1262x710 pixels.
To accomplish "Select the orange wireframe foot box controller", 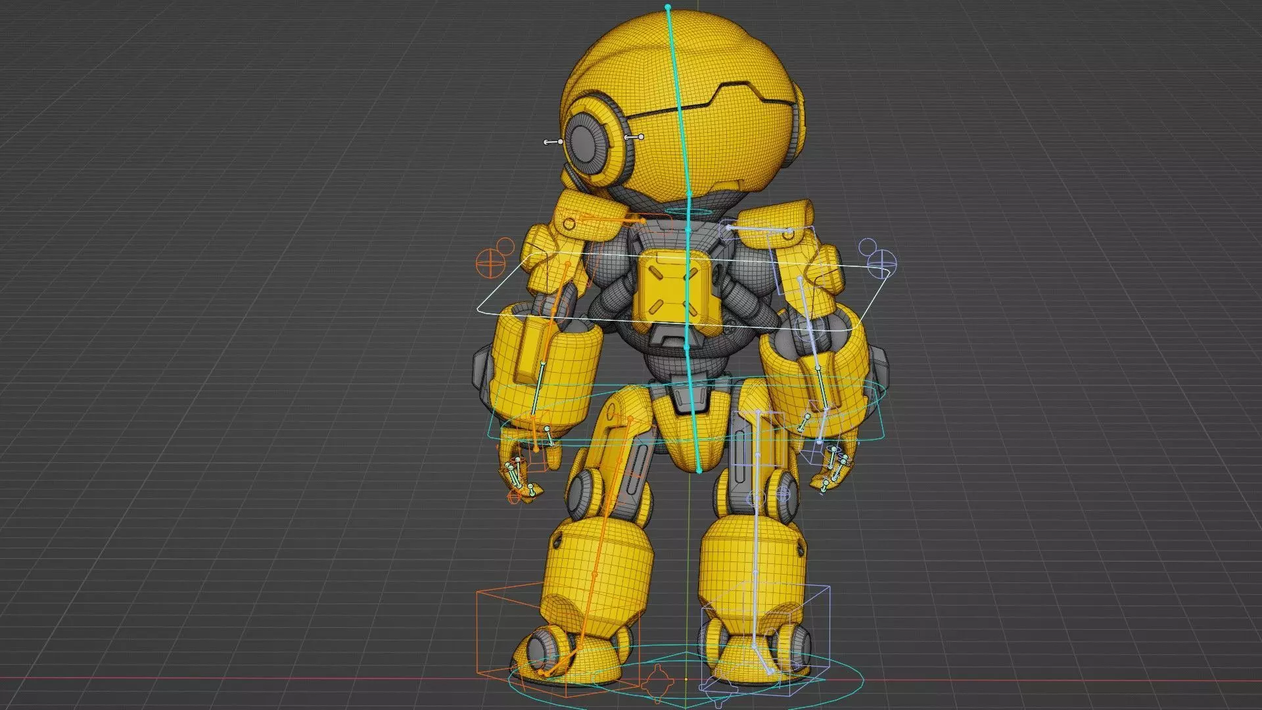I will 557,640.
